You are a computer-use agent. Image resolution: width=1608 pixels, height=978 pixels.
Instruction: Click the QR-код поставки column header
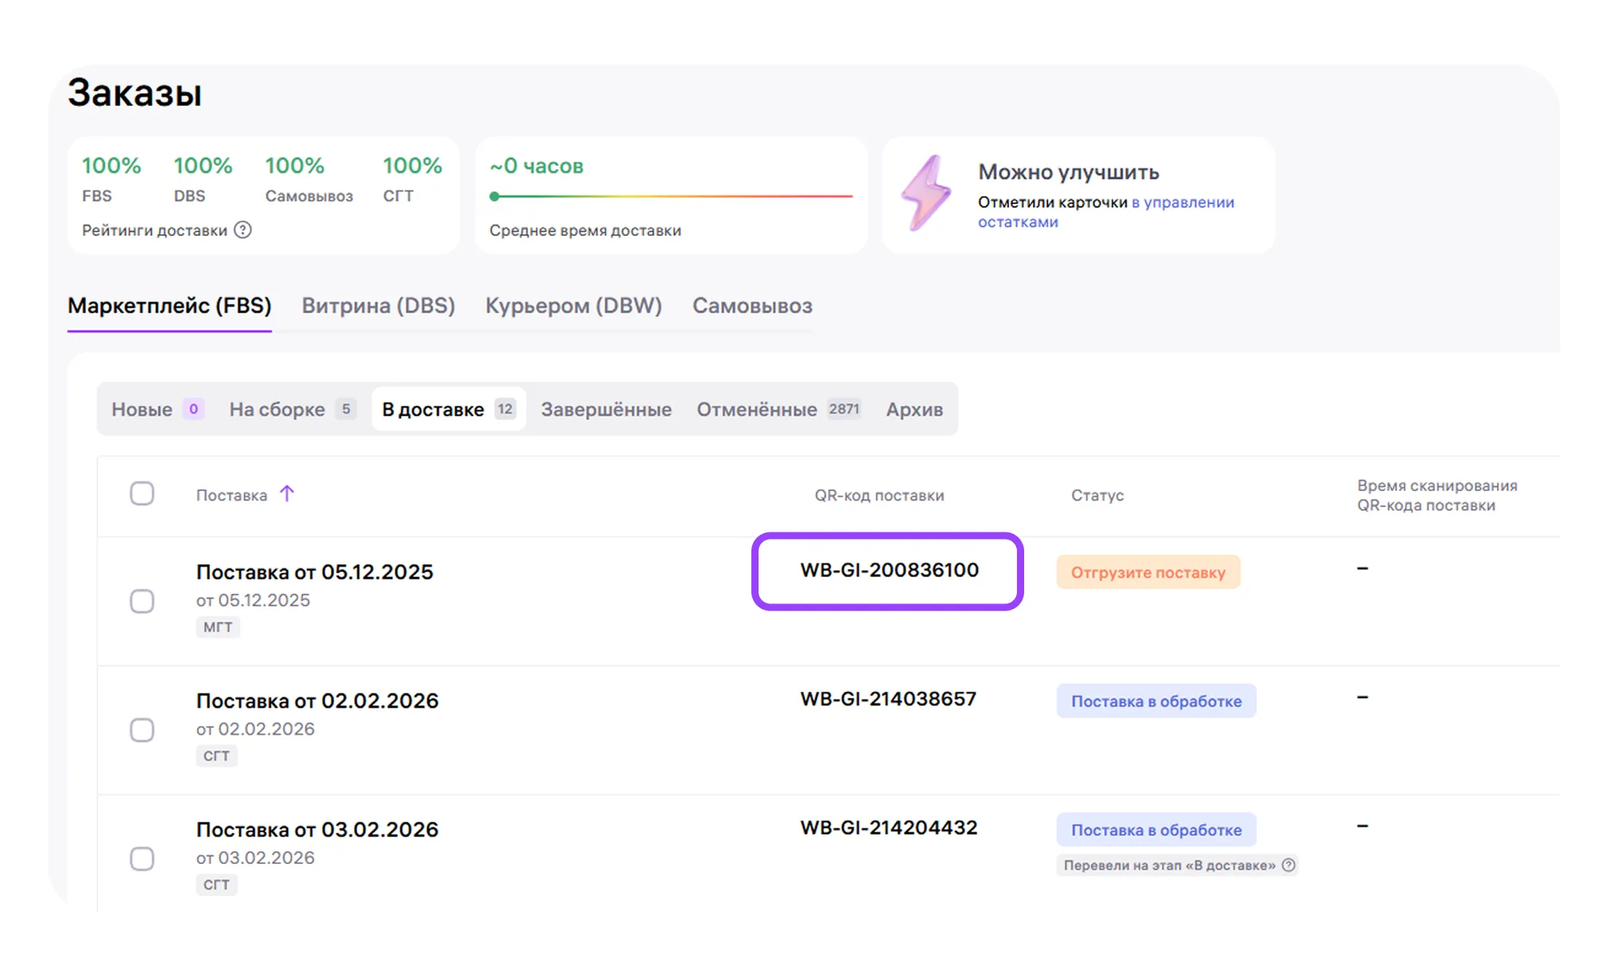879,495
